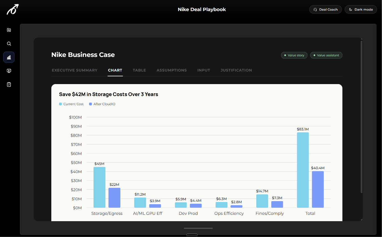382x237 pixels.
Task: Click the Total axis label
Action: (x=310, y=213)
